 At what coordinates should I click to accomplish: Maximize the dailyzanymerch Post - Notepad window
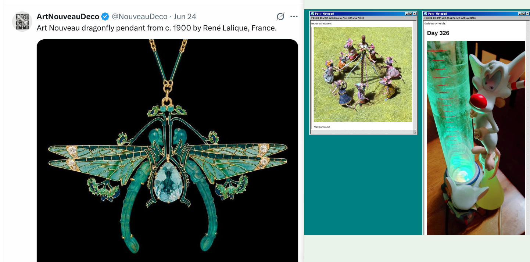click(x=524, y=14)
